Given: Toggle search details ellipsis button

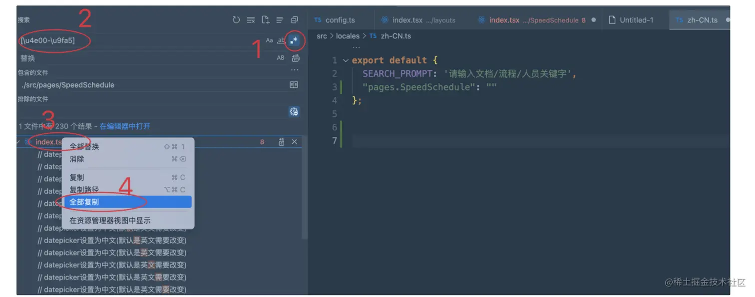Looking at the screenshot, I should (x=295, y=70).
